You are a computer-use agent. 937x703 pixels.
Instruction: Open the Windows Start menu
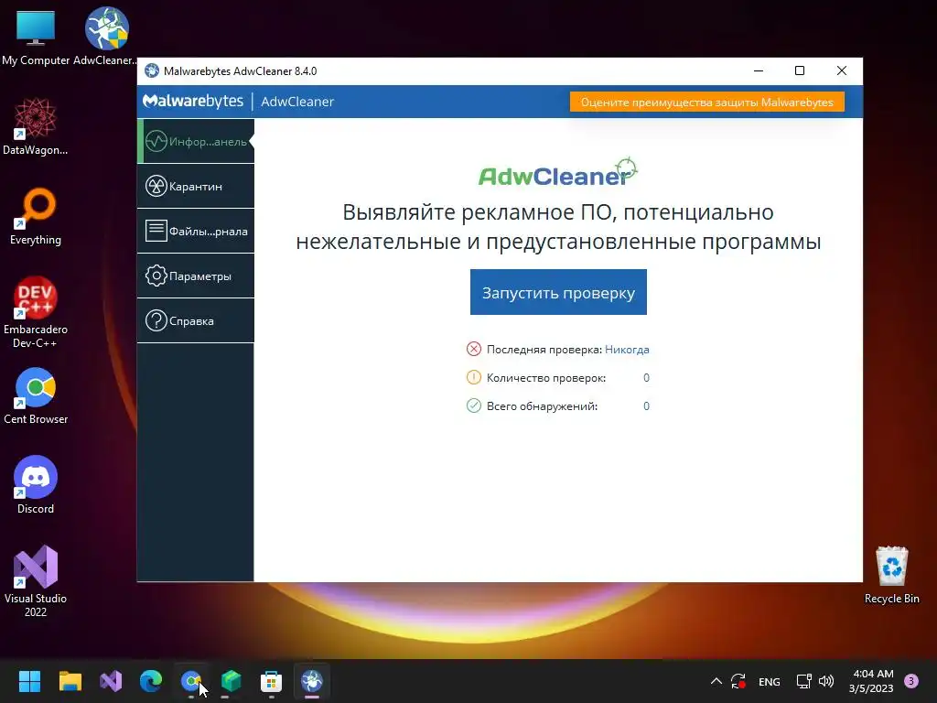click(29, 681)
